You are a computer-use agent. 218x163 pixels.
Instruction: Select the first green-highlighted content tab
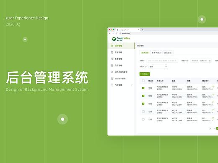pyautogui.click(x=145, y=53)
